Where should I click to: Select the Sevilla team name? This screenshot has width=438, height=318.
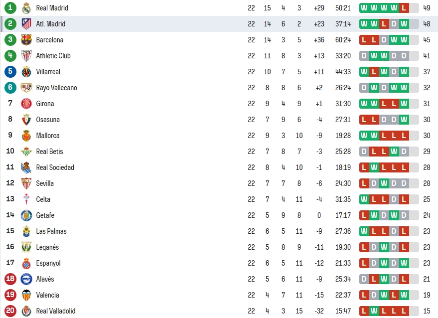[45, 183]
